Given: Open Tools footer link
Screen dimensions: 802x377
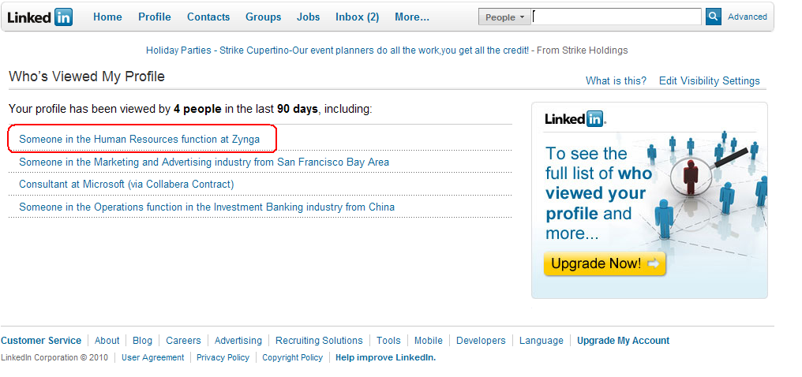Looking at the screenshot, I should 388,341.
